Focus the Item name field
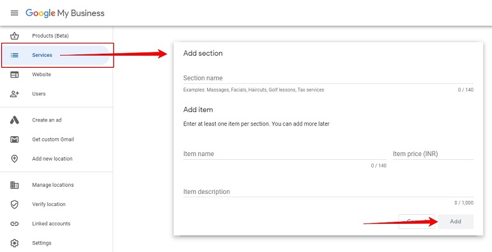The image size is (492, 252). click(x=284, y=154)
